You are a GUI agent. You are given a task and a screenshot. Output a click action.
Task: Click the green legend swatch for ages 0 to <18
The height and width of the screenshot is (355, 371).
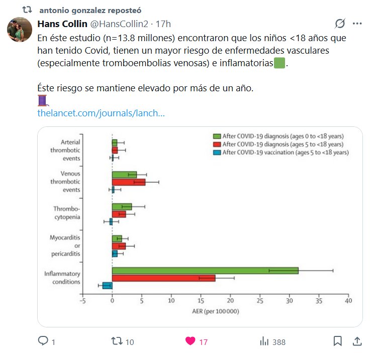point(217,136)
